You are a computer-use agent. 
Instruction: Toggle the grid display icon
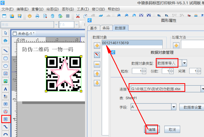tap(68, 16)
